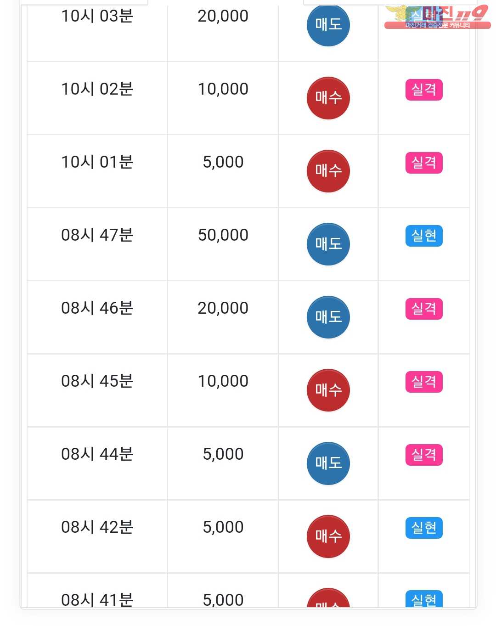Click the 50,000 amount cell

(223, 244)
